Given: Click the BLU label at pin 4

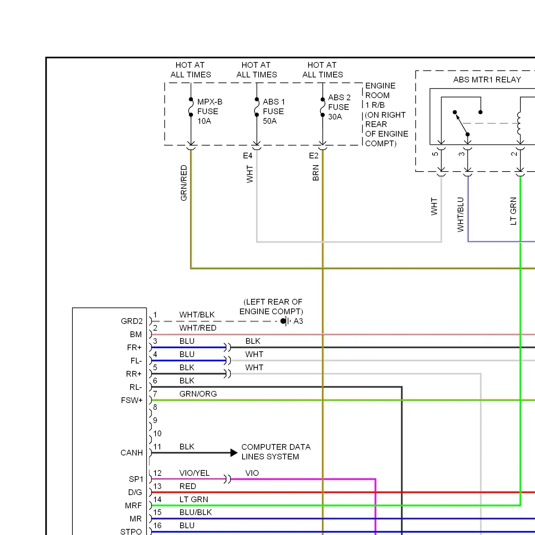Looking at the screenshot, I should click(x=187, y=354).
